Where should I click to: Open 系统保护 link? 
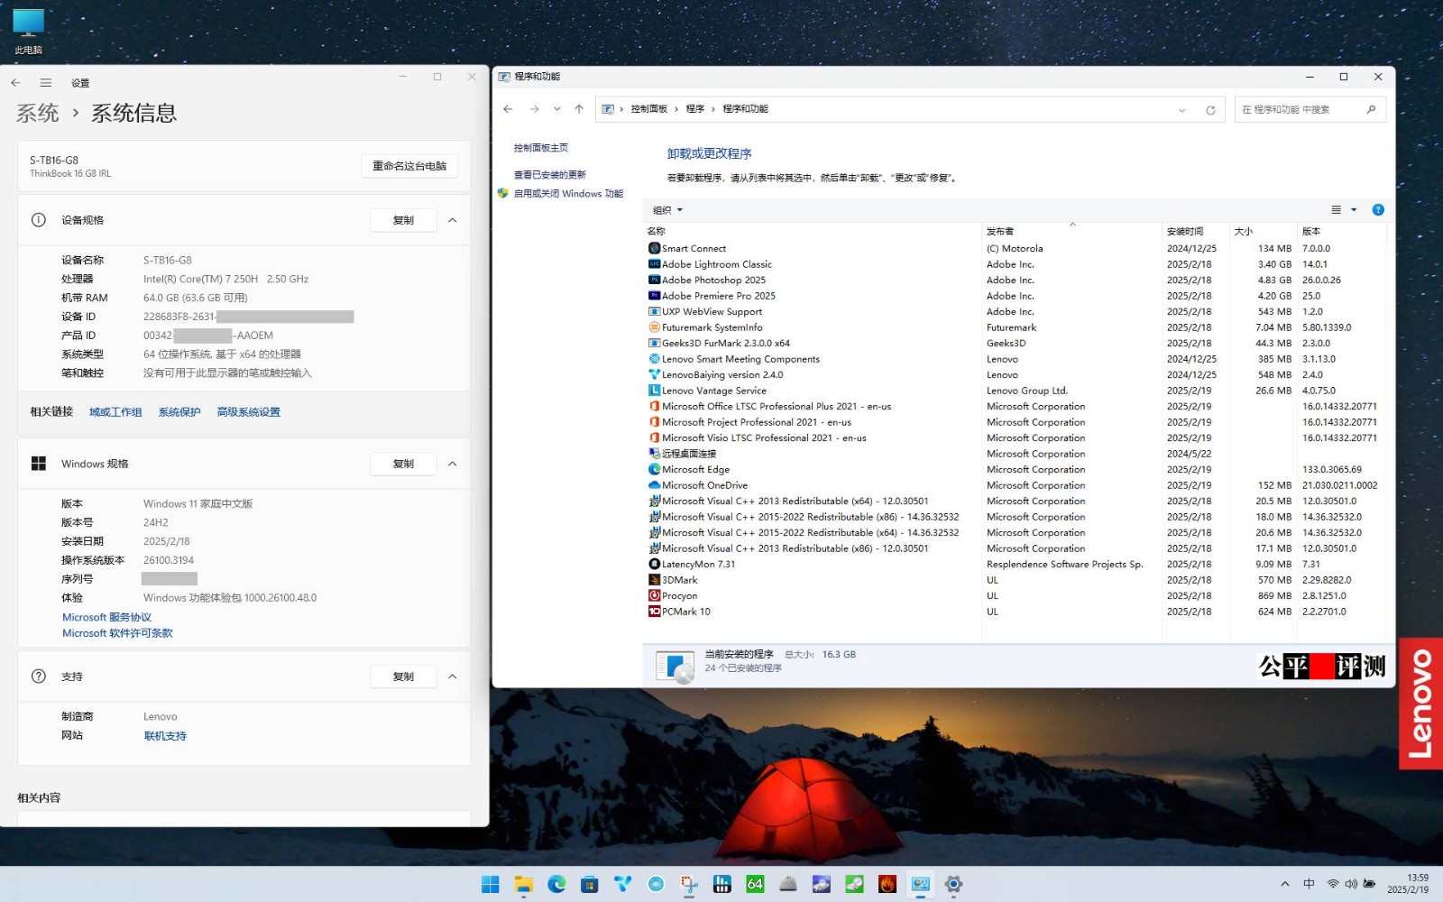179,412
